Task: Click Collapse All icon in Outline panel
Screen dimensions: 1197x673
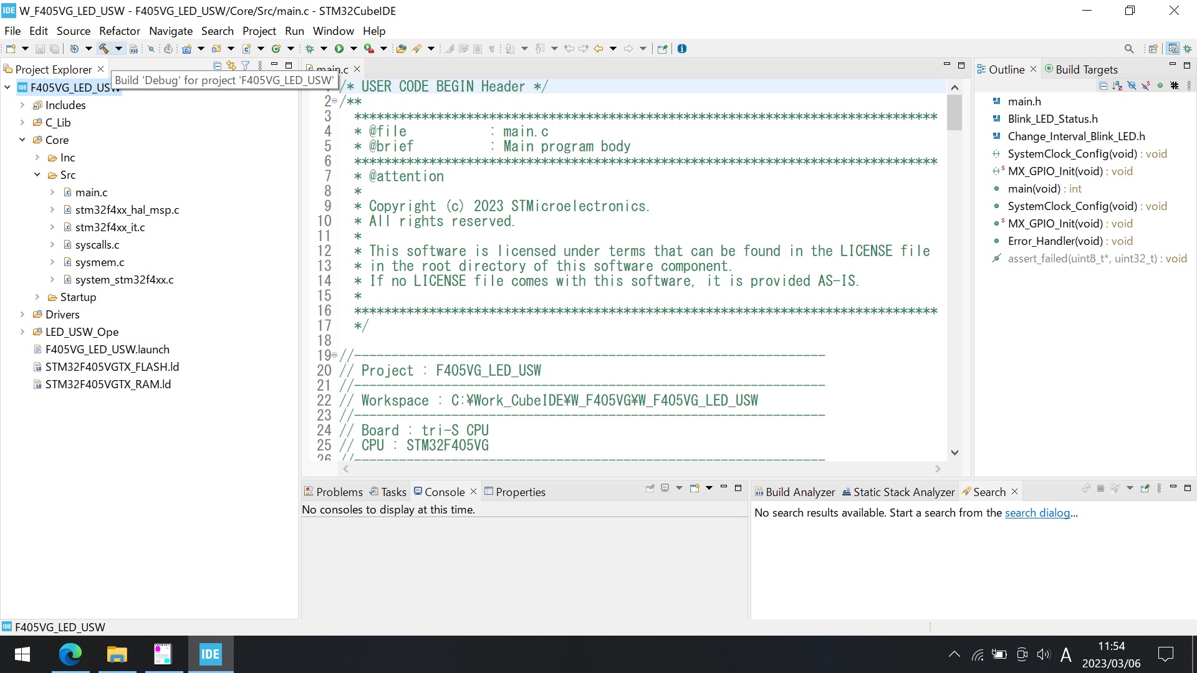Action: pyautogui.click(x=1103, y=86)
